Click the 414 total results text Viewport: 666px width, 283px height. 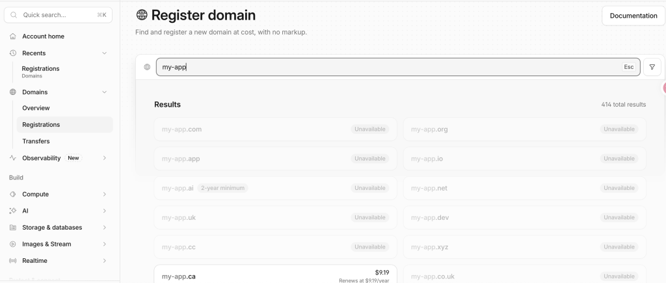623,105
